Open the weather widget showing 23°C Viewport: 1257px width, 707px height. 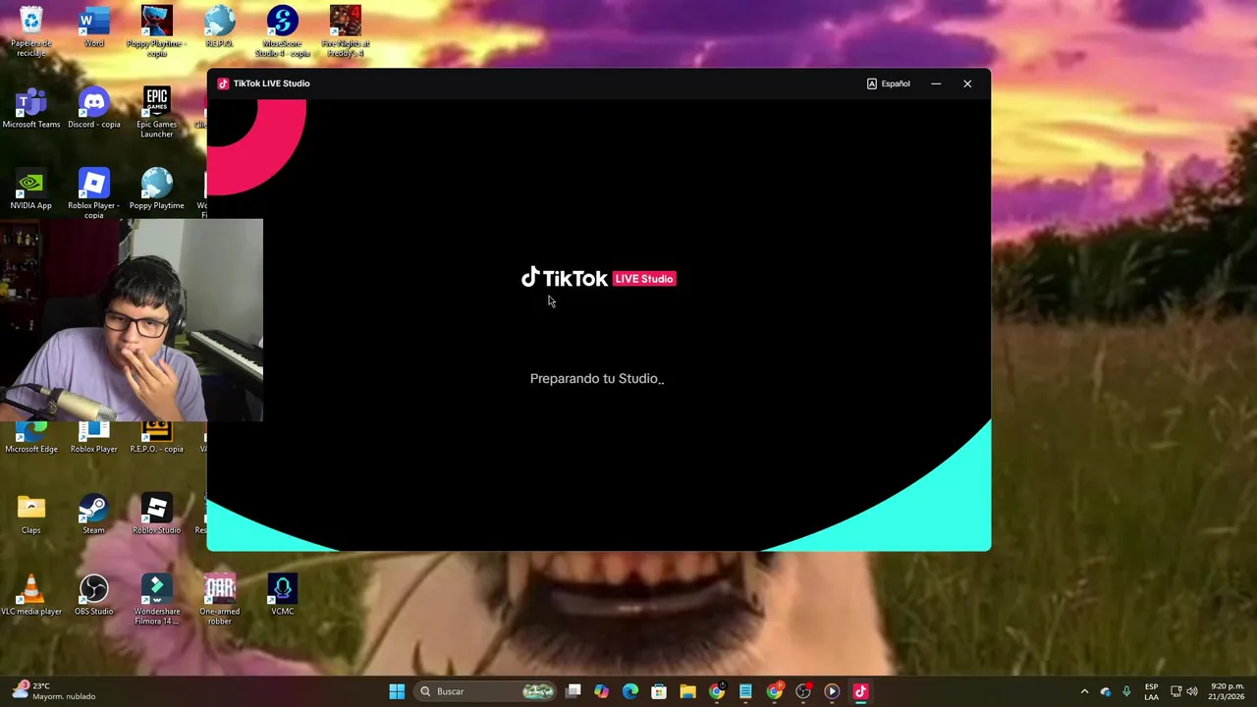pos(52,691)
